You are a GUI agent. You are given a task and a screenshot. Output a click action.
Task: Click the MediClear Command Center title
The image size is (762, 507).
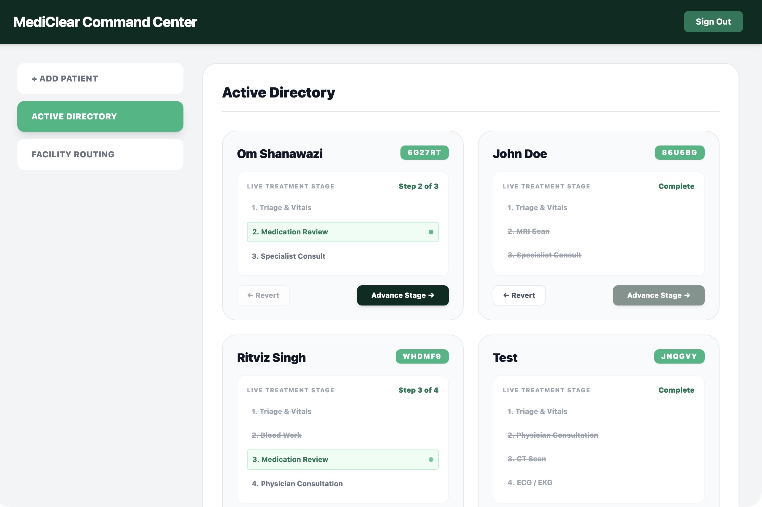pyautogui.click(x=105, y=22)
